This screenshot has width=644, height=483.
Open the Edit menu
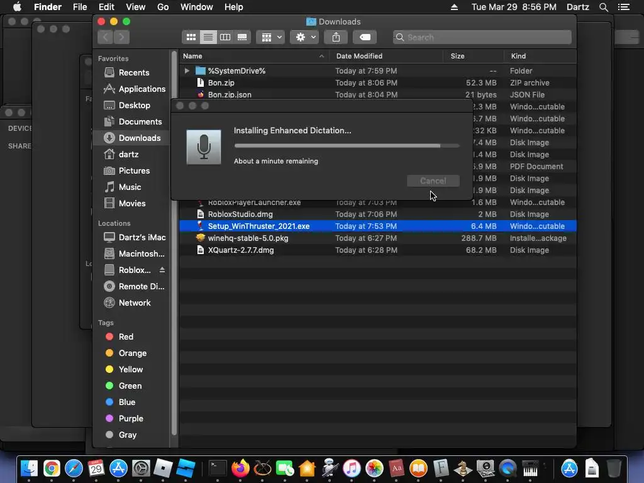click(x=106, y=7)
